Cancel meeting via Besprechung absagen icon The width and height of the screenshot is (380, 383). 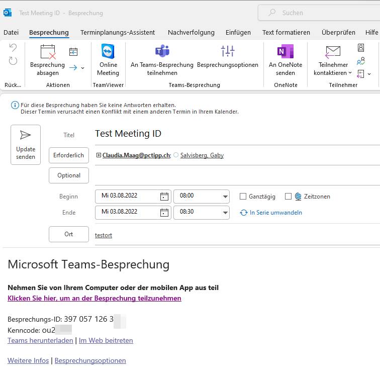pos(48,52)
